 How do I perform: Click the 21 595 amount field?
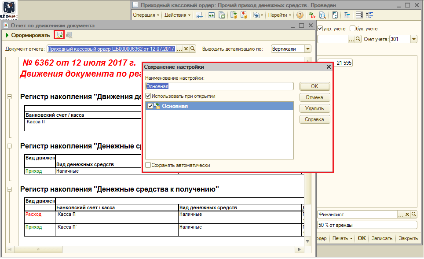[x=335, y=63]
